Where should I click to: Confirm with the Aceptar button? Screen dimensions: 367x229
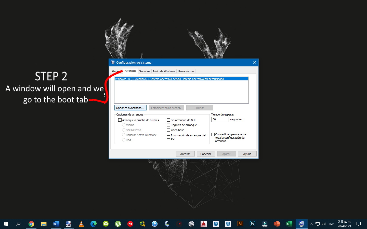click(x=185, y=154)
